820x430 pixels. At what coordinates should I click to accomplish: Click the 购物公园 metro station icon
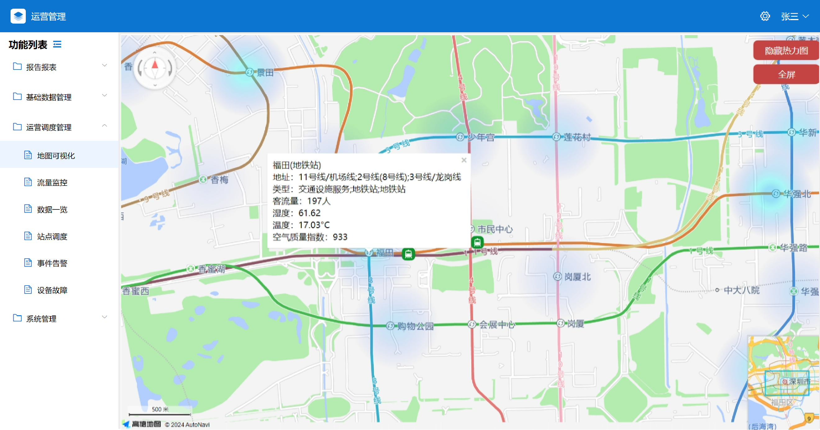click(390, 326)
